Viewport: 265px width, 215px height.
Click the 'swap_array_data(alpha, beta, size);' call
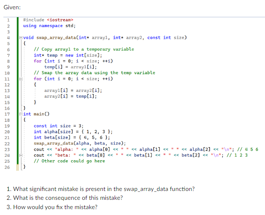[x=80, y=143]
